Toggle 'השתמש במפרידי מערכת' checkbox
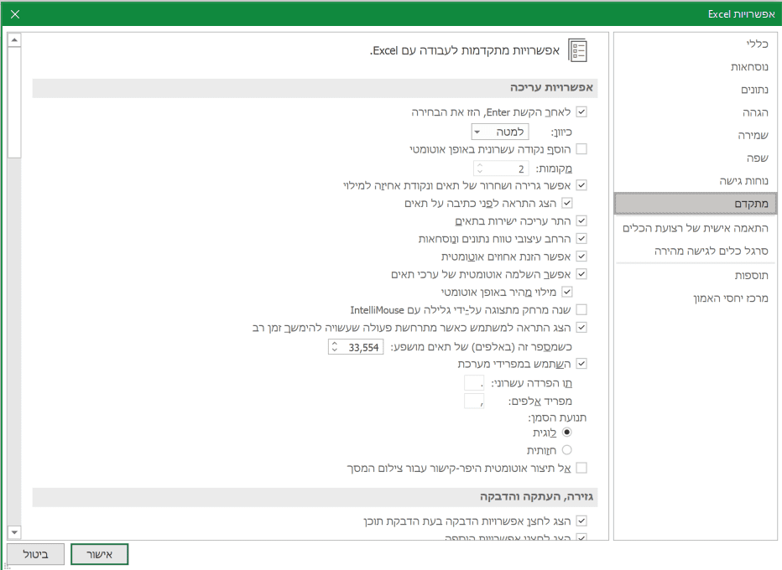 pyautogui.click(x=581, y=364)
